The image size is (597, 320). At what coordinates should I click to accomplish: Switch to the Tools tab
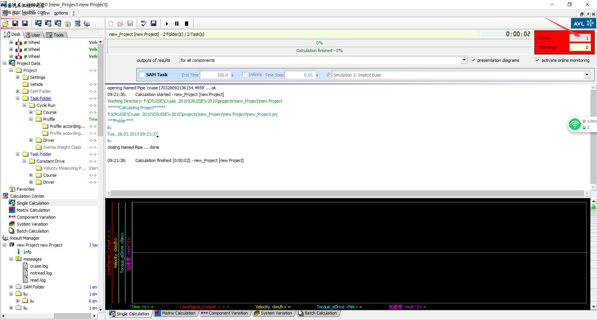click(55, 35)
